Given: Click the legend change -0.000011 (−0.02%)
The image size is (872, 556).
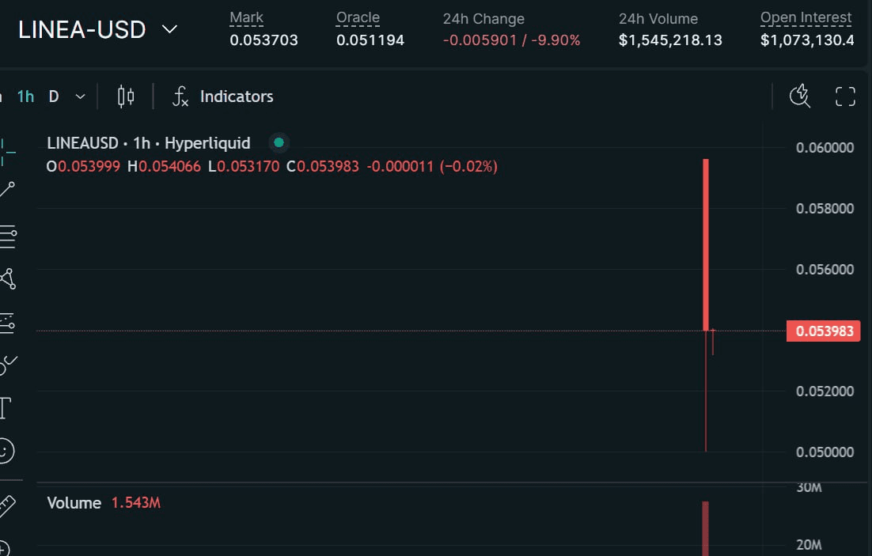Looking at the screenshot, I should 432,166.
